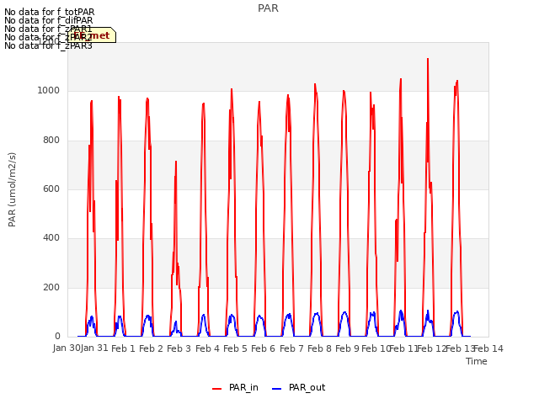The image size is (539, 404).
Task: Click the Feb 6 x-axis tick label
Action: [263, 348]
